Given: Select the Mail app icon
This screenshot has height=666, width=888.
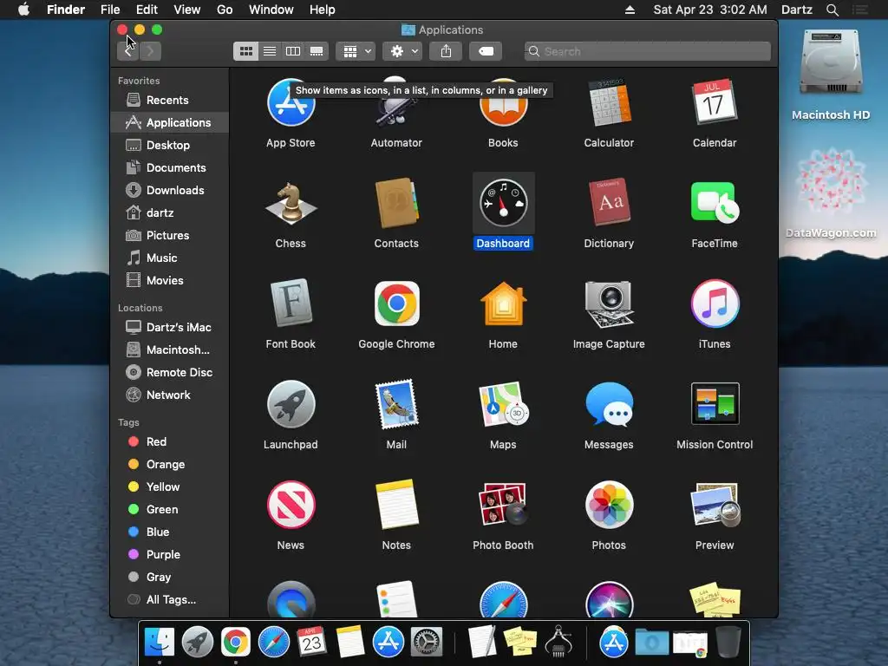Looking at the screenshot, I should [x=396, y=404].
